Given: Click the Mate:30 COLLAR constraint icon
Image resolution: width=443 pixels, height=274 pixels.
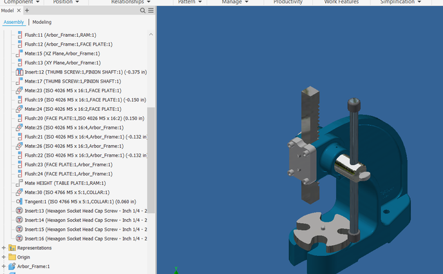Looking at the screenshot, I should coord(19,192).
